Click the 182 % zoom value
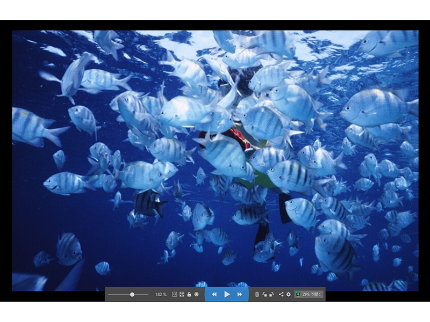The width and height of the screenshot is (430, 322). coord(161,294)
